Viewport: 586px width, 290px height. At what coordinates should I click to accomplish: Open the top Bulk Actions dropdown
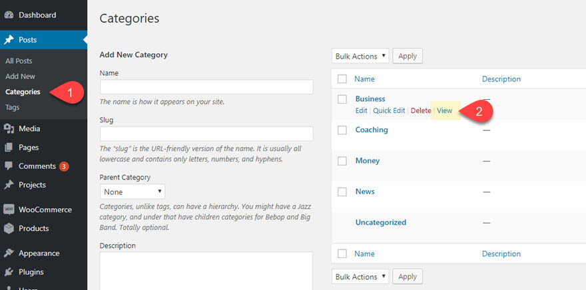coord(360,57)
